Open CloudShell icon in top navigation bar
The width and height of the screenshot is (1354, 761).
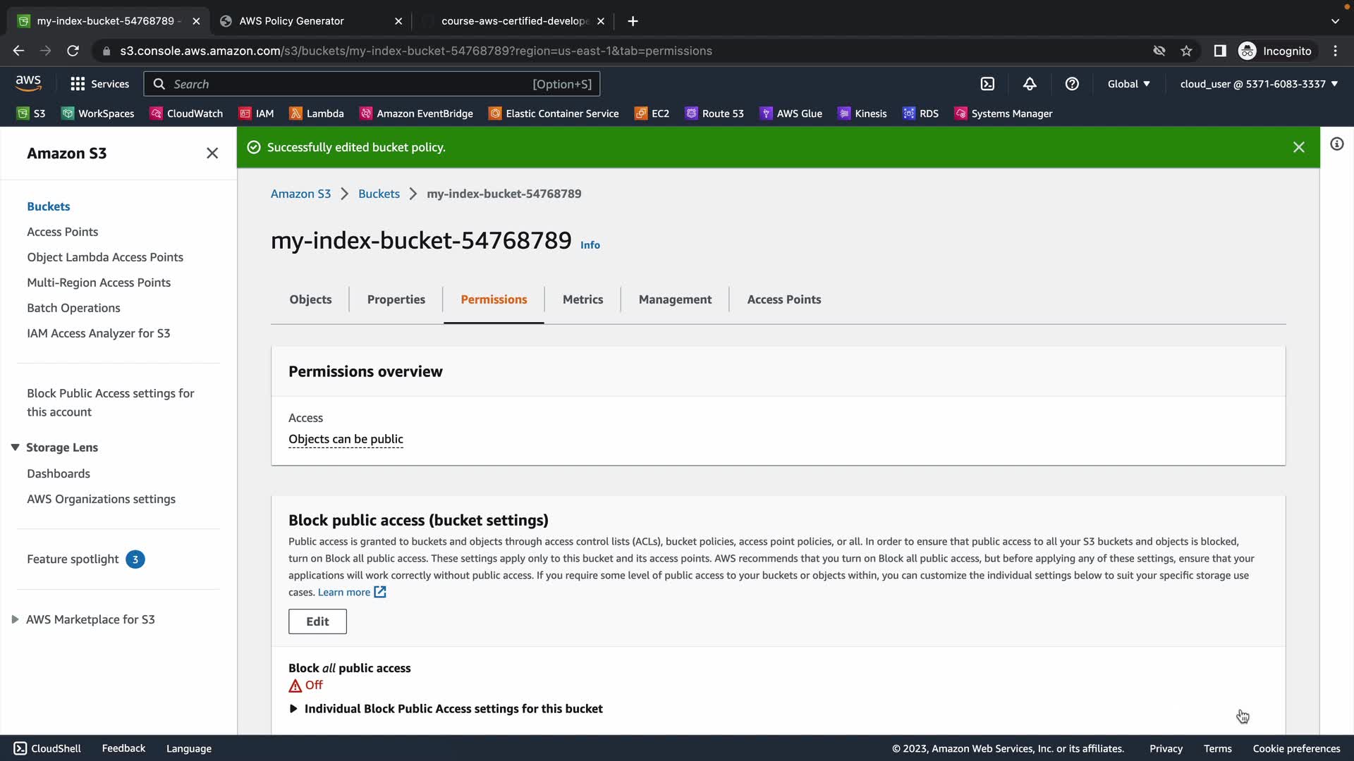[987, 84]
